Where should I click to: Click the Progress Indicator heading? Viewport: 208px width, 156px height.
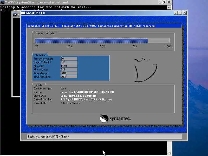click(x=45, y=33)
